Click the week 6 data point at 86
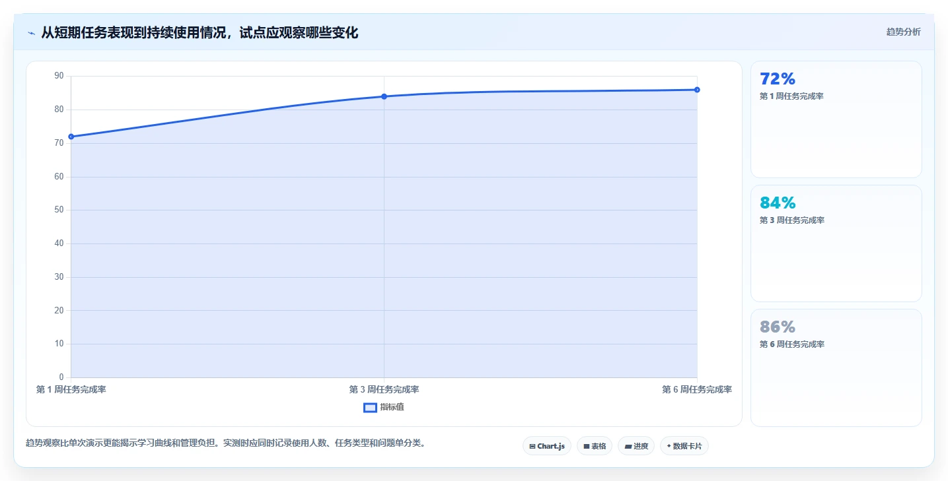 tap(697, 90)
